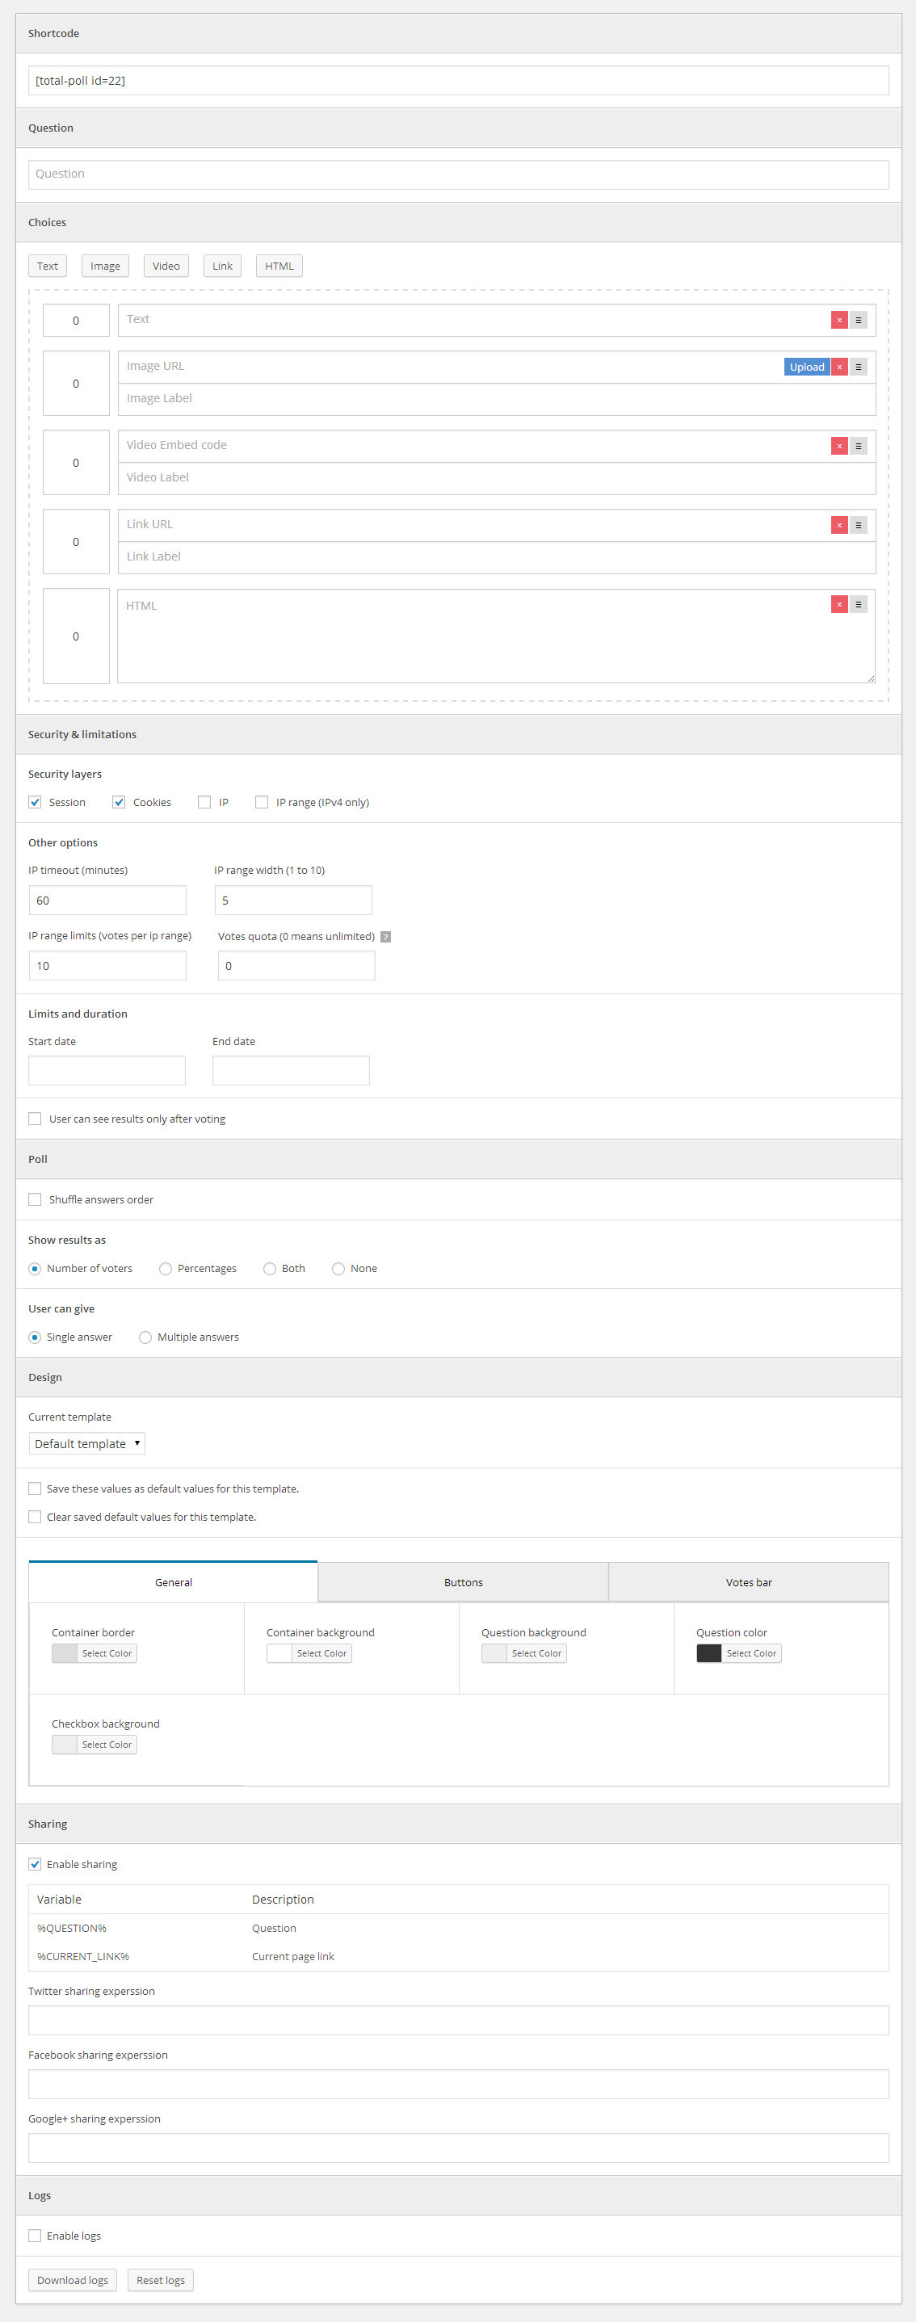Open the Votes bar tab
The image size is (916, 2322).
pyautogui.click(x=748, y=1583)
